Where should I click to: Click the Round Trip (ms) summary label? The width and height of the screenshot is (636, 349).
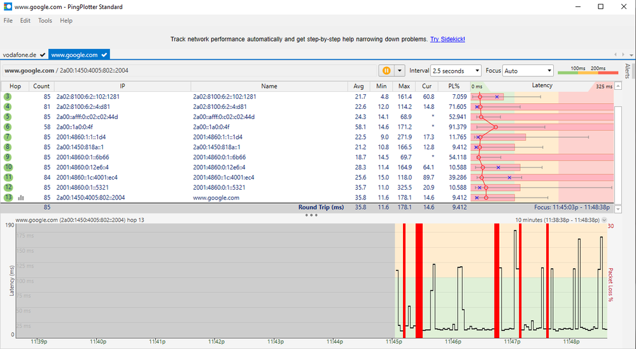(321, 208)
